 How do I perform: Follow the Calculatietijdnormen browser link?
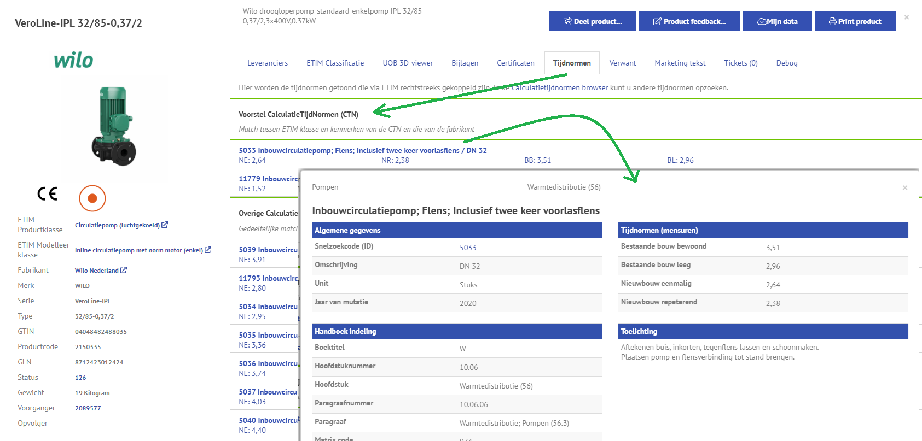(559, 87)
